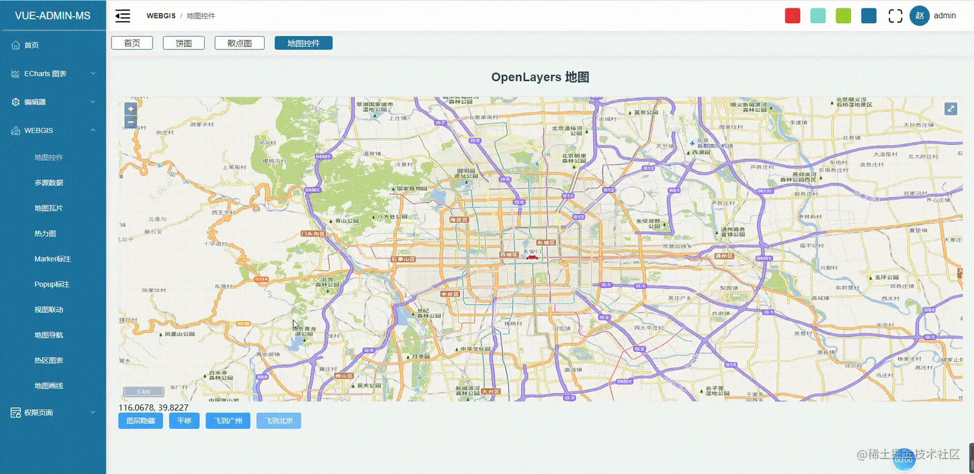Viewport: 974px width, 474px height.
Task: Click 飞到广州 to fly to Guangzhou
Action: pos(228,420)
